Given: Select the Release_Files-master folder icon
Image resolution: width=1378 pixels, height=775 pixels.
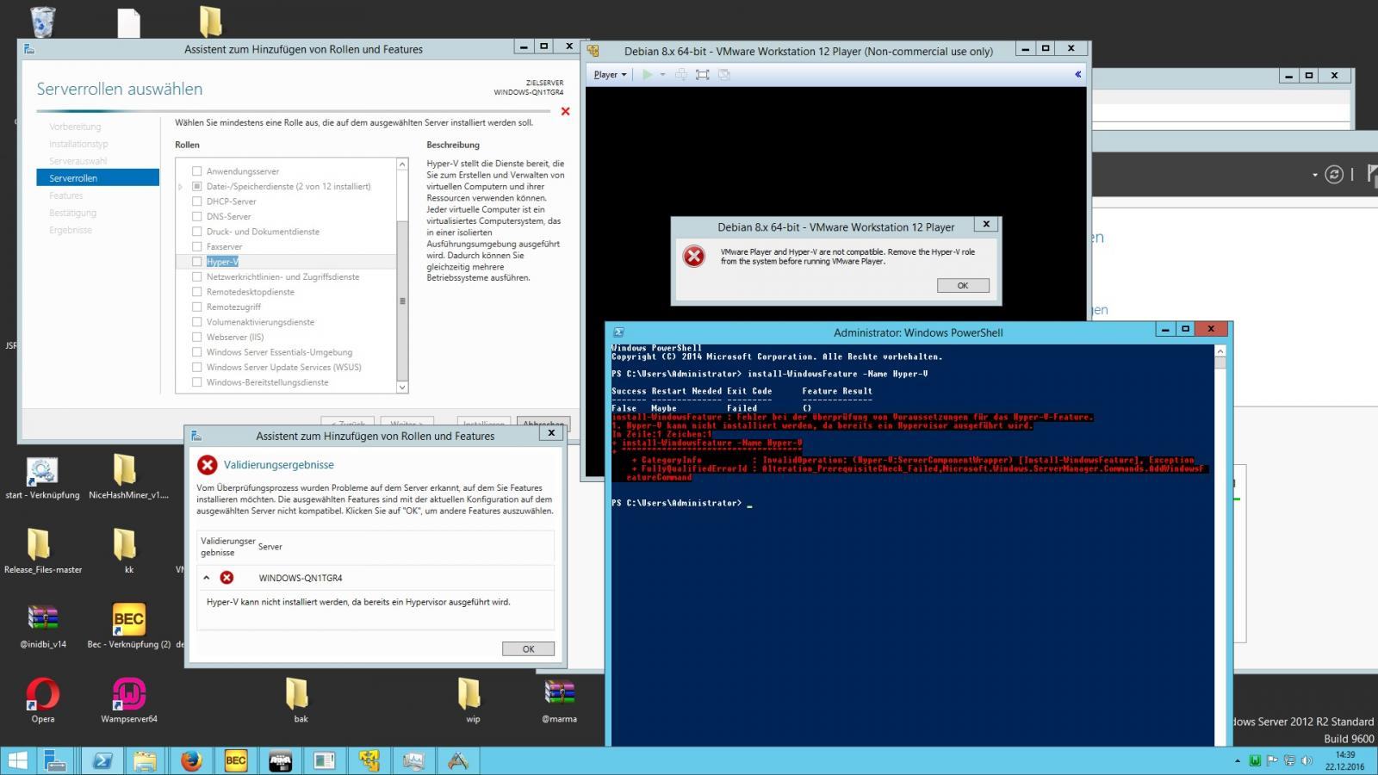Looking at the screenshot, I should (39, 545).
